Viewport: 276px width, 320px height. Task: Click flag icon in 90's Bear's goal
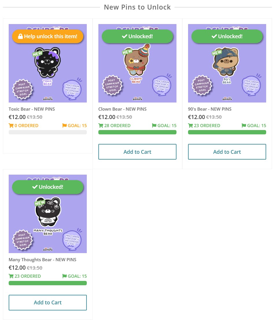pos(244,126)
